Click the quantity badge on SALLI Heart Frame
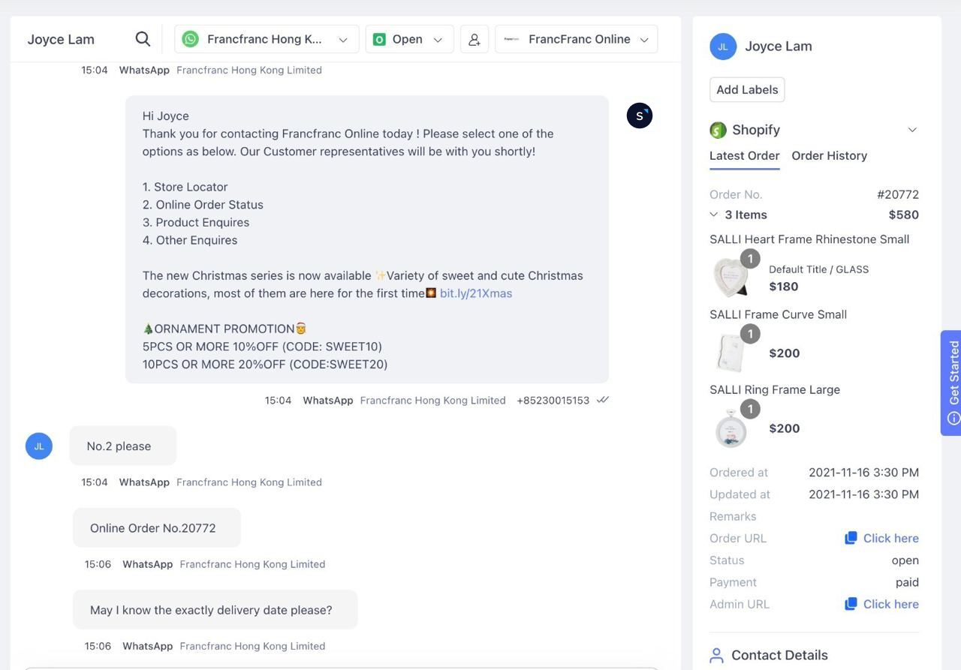This screenshot has width=961, height=670. (750, 259)
